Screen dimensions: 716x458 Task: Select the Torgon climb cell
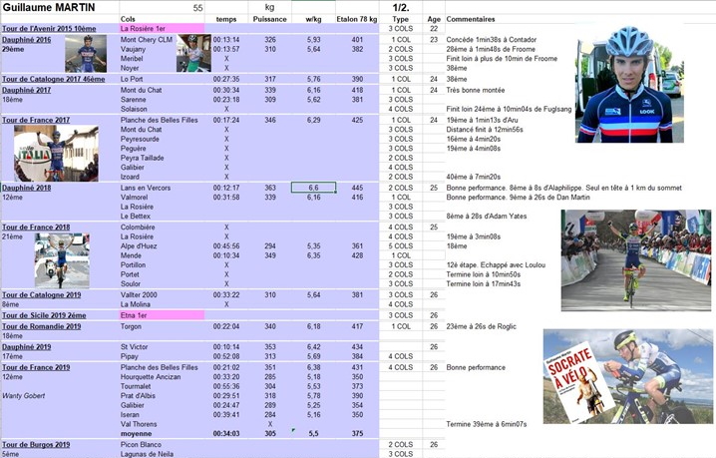(x=131, y=326)
